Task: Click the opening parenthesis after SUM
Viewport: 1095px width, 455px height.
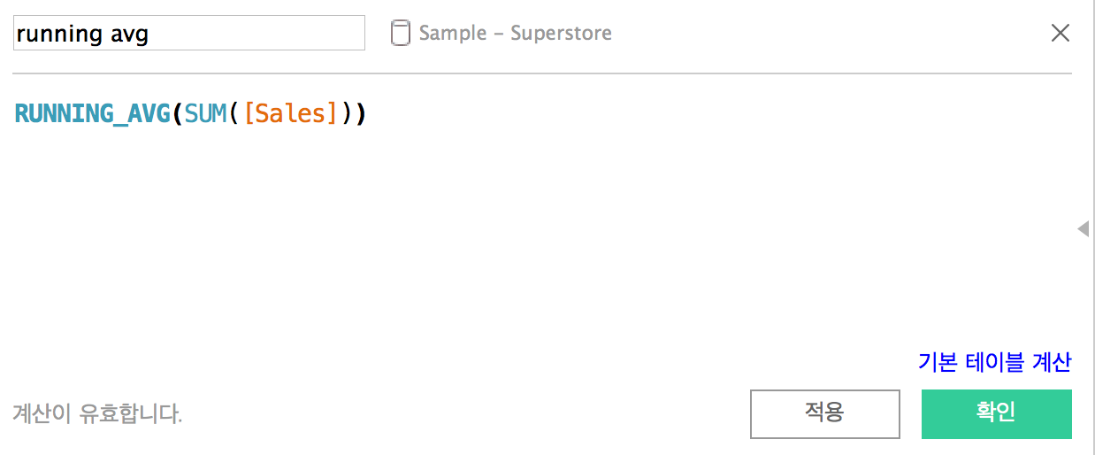Action: (234, 114)
